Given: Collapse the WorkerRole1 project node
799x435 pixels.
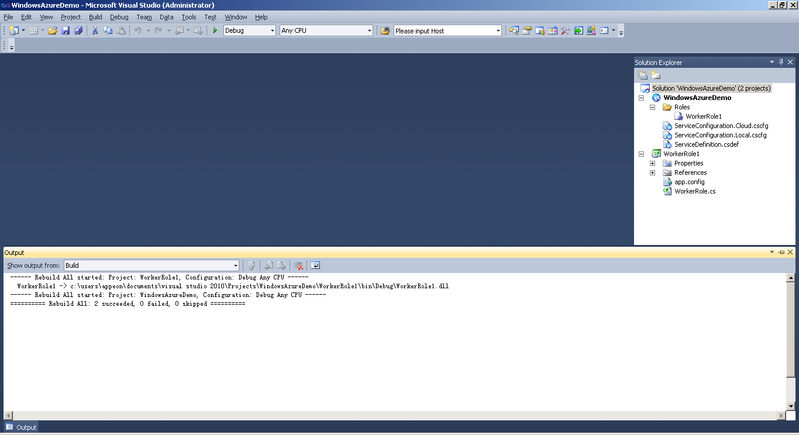Looking at the screenshot, I should [642, 154].
